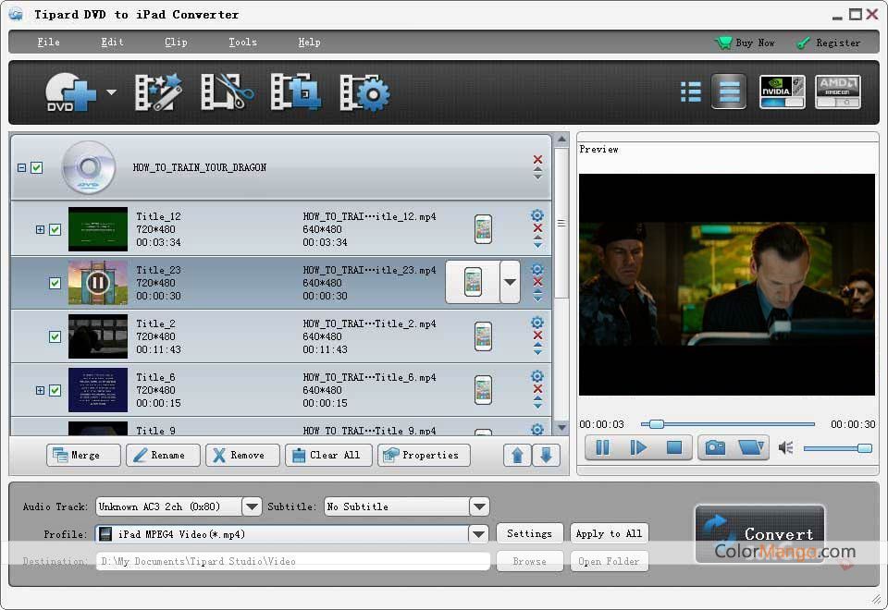888x610 pixels.
Task: Click the AMD acceleration icon
Action: point(837,91)
